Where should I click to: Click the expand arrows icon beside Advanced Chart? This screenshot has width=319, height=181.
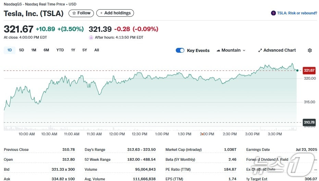[x=260, y=50]
